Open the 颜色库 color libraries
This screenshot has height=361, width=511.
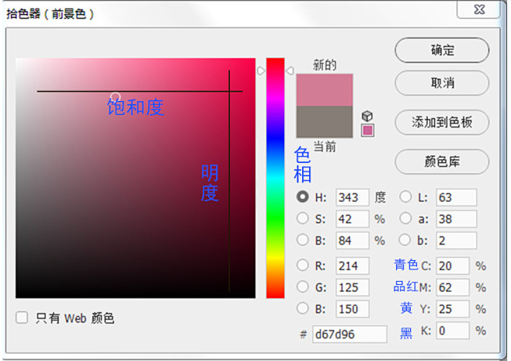pyautogui.click(x=442, y=161)
